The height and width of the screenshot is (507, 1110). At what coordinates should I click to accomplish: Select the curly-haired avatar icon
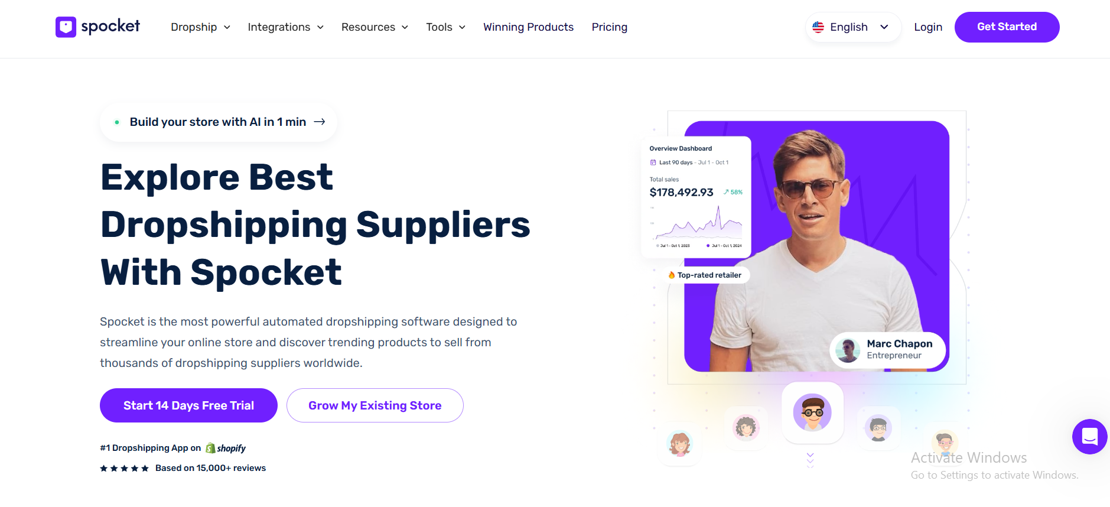(x=746, y=427)
